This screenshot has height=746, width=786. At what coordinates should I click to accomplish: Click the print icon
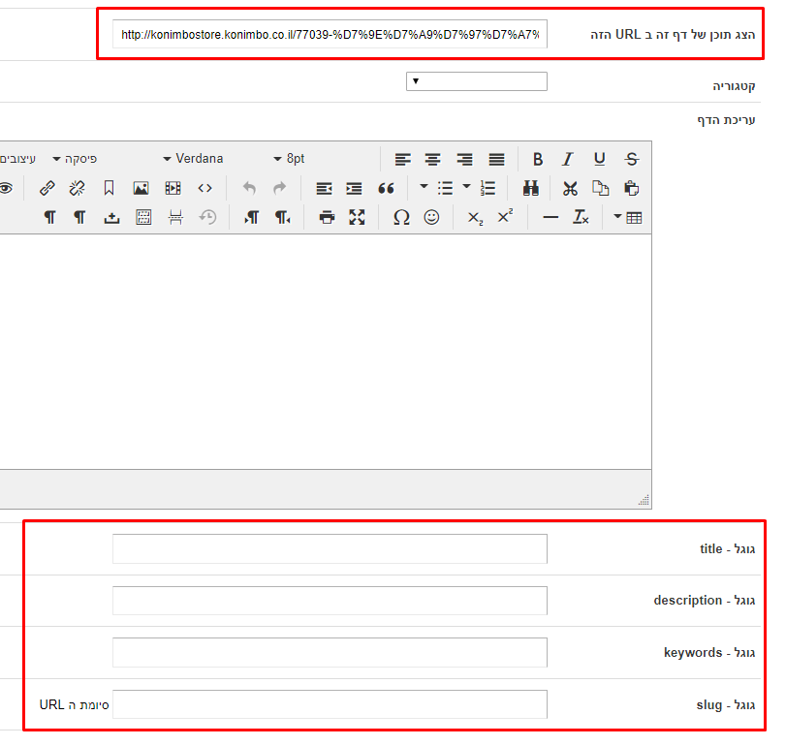pyautogui.click(x=327, y=217)
